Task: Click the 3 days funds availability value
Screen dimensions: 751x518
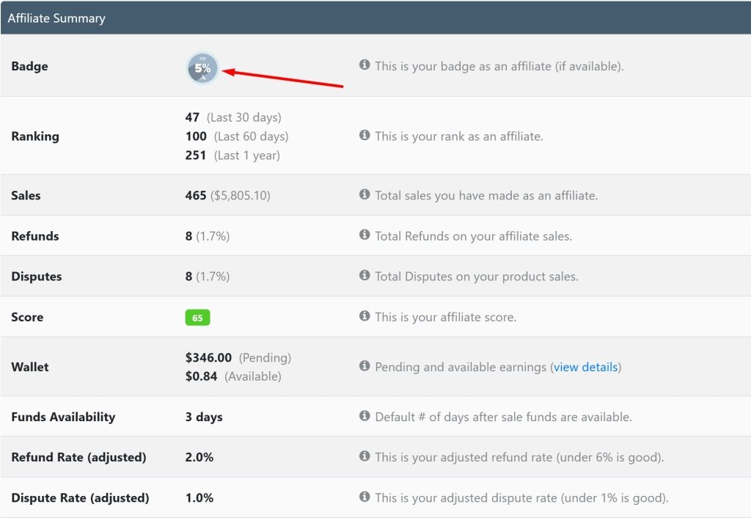Action: (204, 417)
